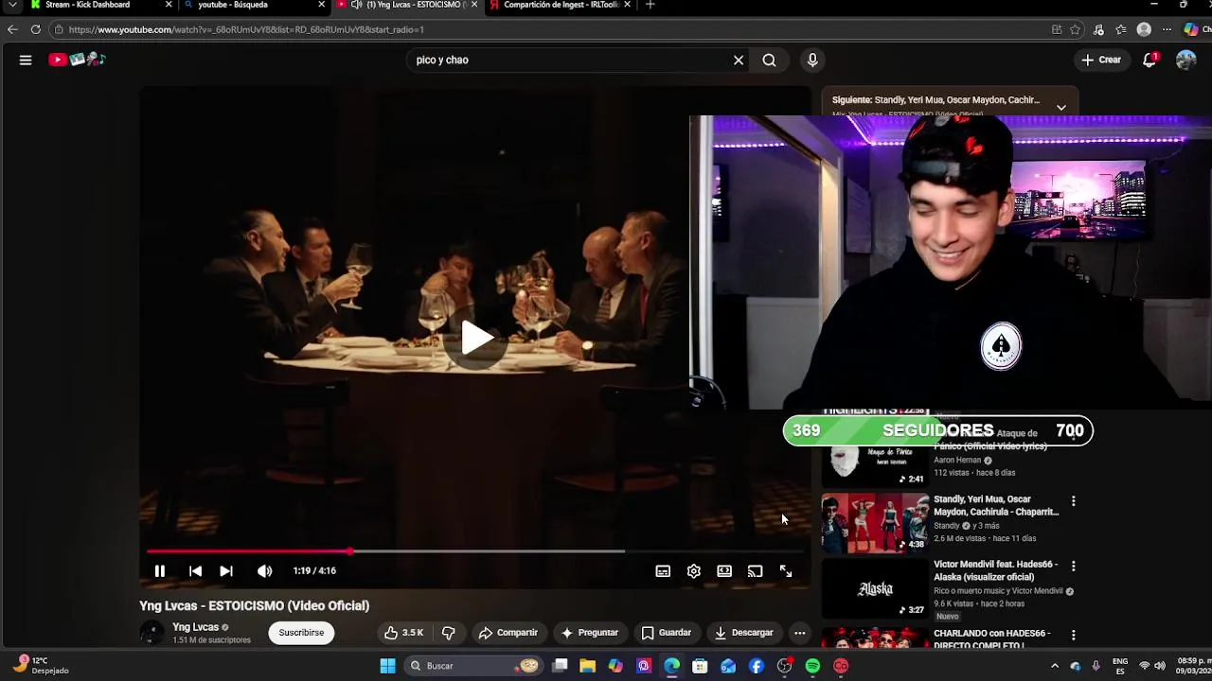Mute the video volume

264,571
